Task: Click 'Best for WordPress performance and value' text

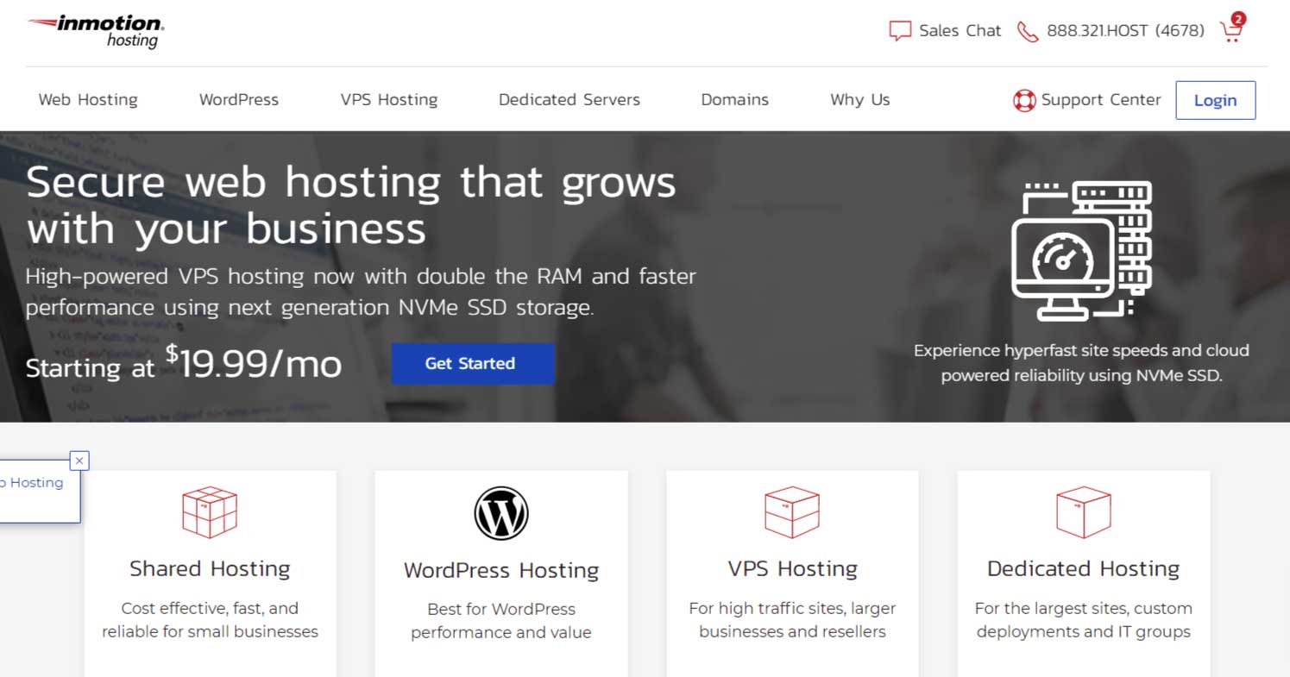Action: (x=501, y=621)
